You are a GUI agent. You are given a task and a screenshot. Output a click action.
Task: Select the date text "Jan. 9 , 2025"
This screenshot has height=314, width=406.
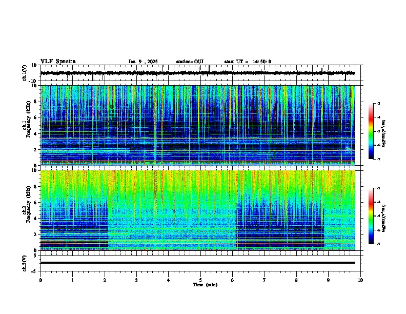pyautogui.click(x=143, y=62)
